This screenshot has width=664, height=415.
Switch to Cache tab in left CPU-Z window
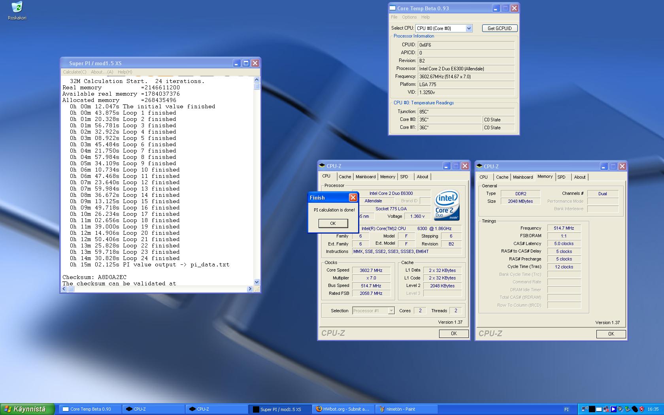click(x=345, y=177)
